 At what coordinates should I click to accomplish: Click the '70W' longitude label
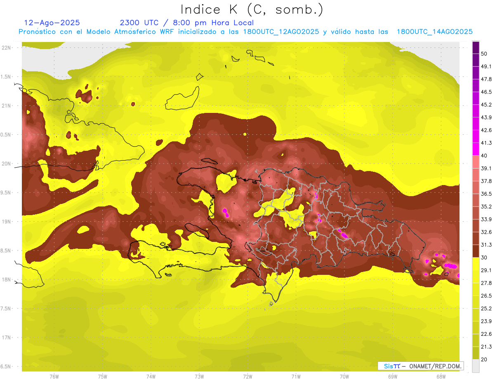click(x=344, y=377)
